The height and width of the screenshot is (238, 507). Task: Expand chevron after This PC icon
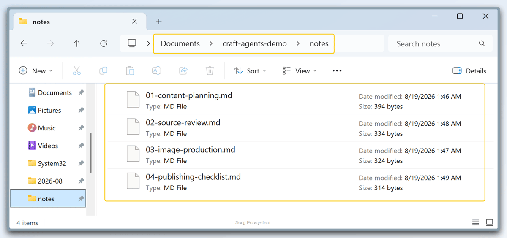pyautogui.click(x=148, y=43)
